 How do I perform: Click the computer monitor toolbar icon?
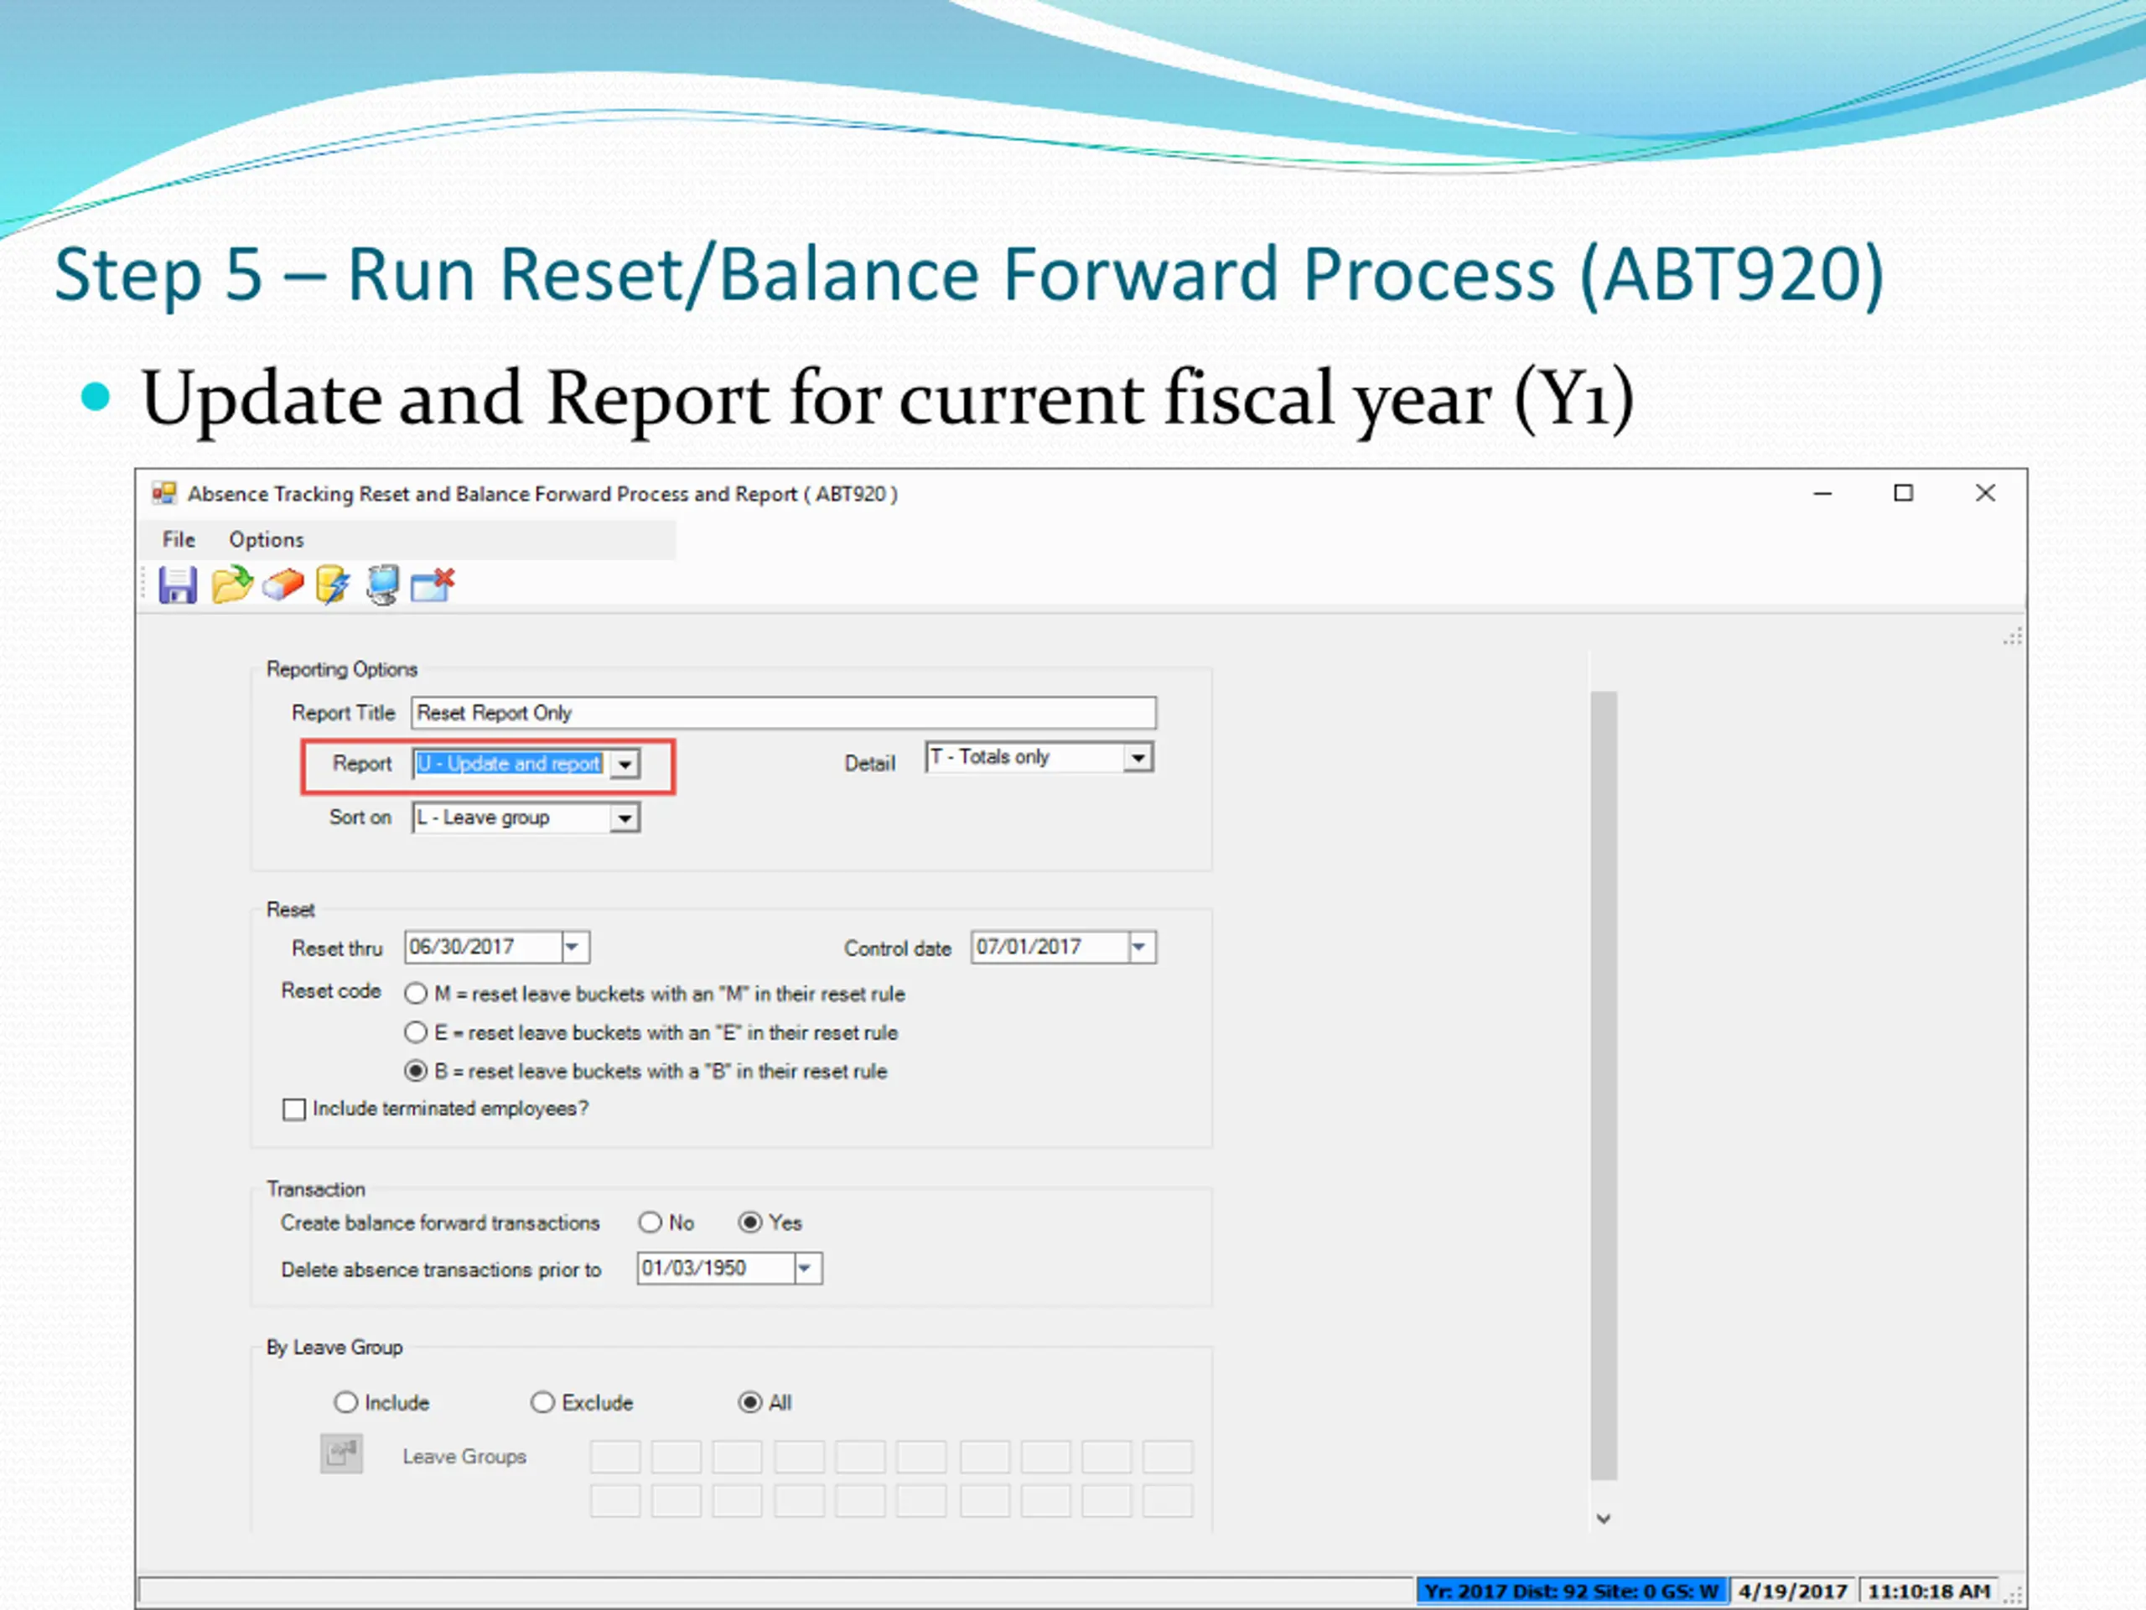pyautogui.click(x=383, y=585)
